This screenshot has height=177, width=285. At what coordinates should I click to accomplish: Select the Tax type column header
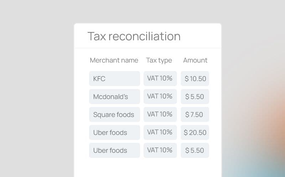(159, 60)
